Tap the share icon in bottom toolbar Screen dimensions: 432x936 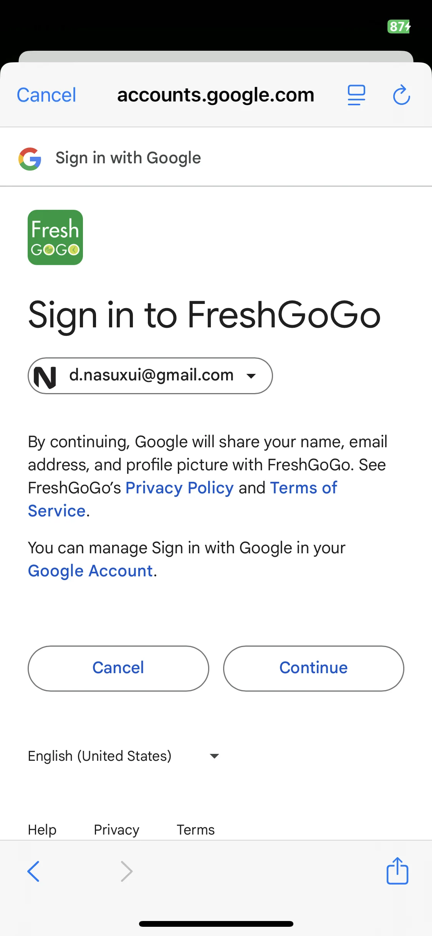[397, 871]
